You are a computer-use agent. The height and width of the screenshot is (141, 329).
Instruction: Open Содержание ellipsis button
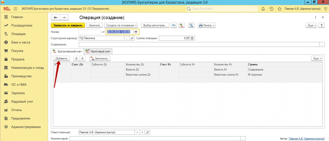[322, 44]
